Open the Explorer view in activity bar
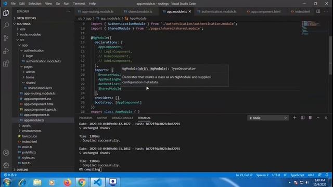The image size is (333, 187). coord(6,13)
